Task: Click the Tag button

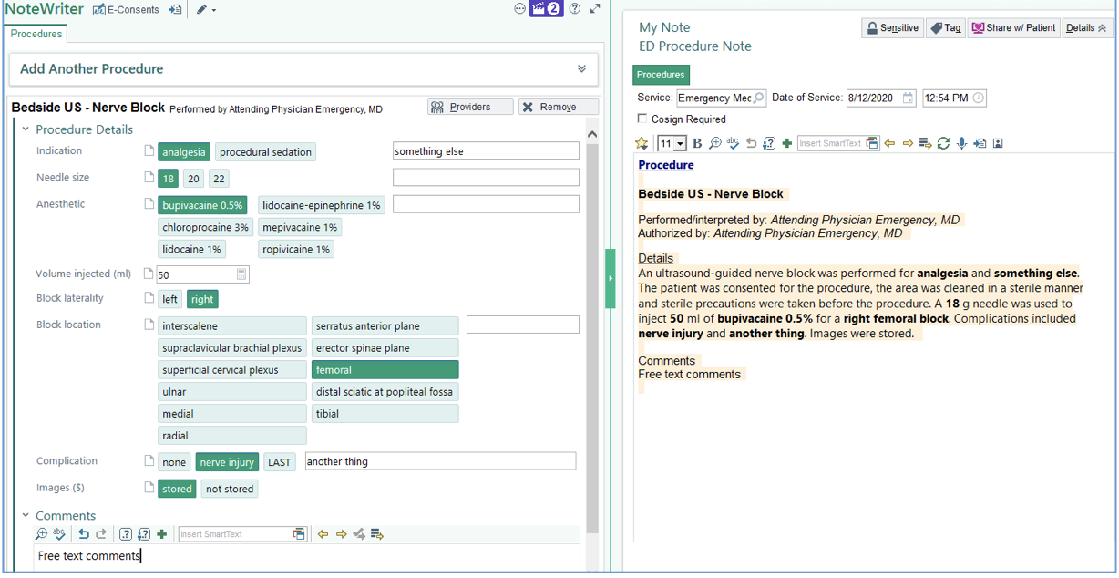Action: pyautogui.click(x=946, y=28)
